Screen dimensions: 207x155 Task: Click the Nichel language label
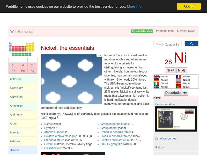pos(164,83)
